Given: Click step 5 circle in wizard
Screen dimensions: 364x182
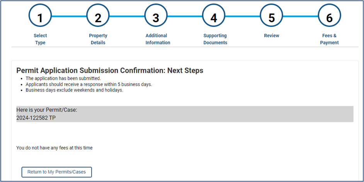Looking at the screenshot, I should click(x=272, y=17).
